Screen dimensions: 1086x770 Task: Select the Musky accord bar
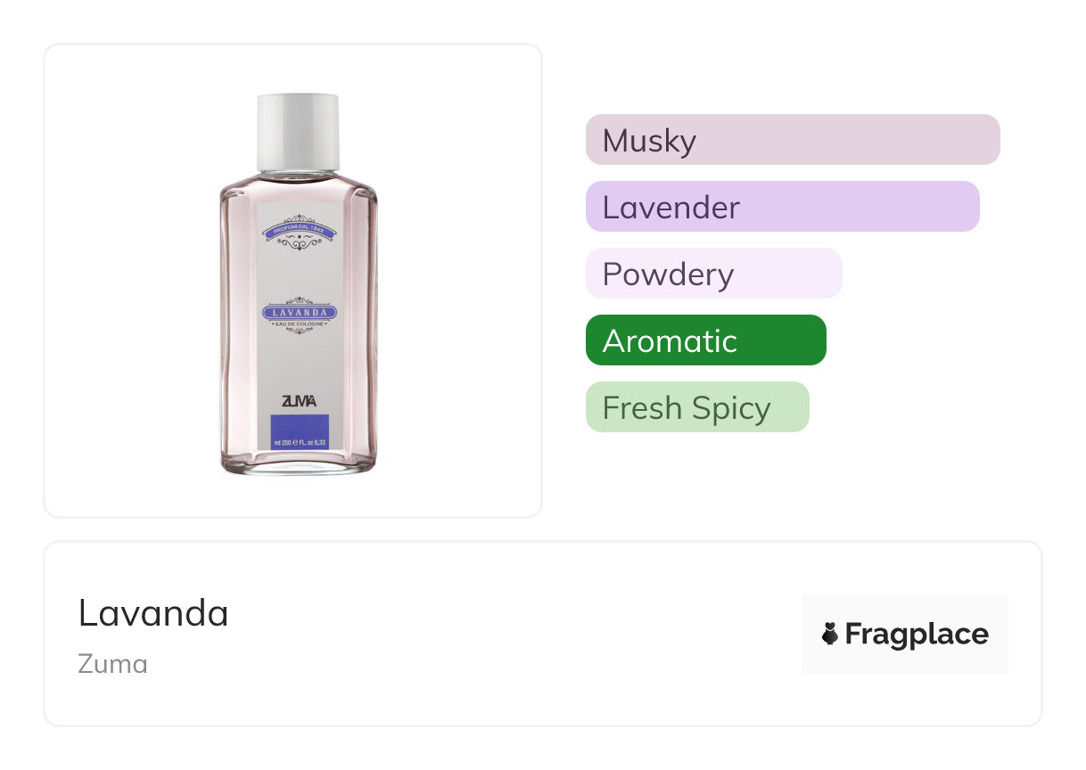792,140
